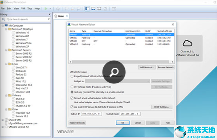Image resolution: width=217 pixels, height=140 pixels.
Task: Select the CentOS 7.1 virtual machine
Action: [x=21, y=67]
